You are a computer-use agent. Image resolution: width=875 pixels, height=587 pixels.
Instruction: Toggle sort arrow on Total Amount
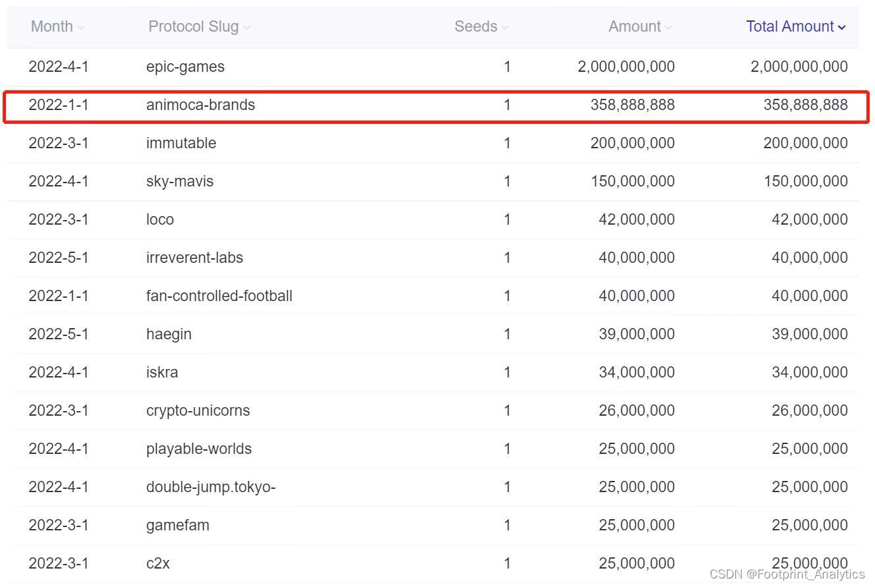[841, 28]
